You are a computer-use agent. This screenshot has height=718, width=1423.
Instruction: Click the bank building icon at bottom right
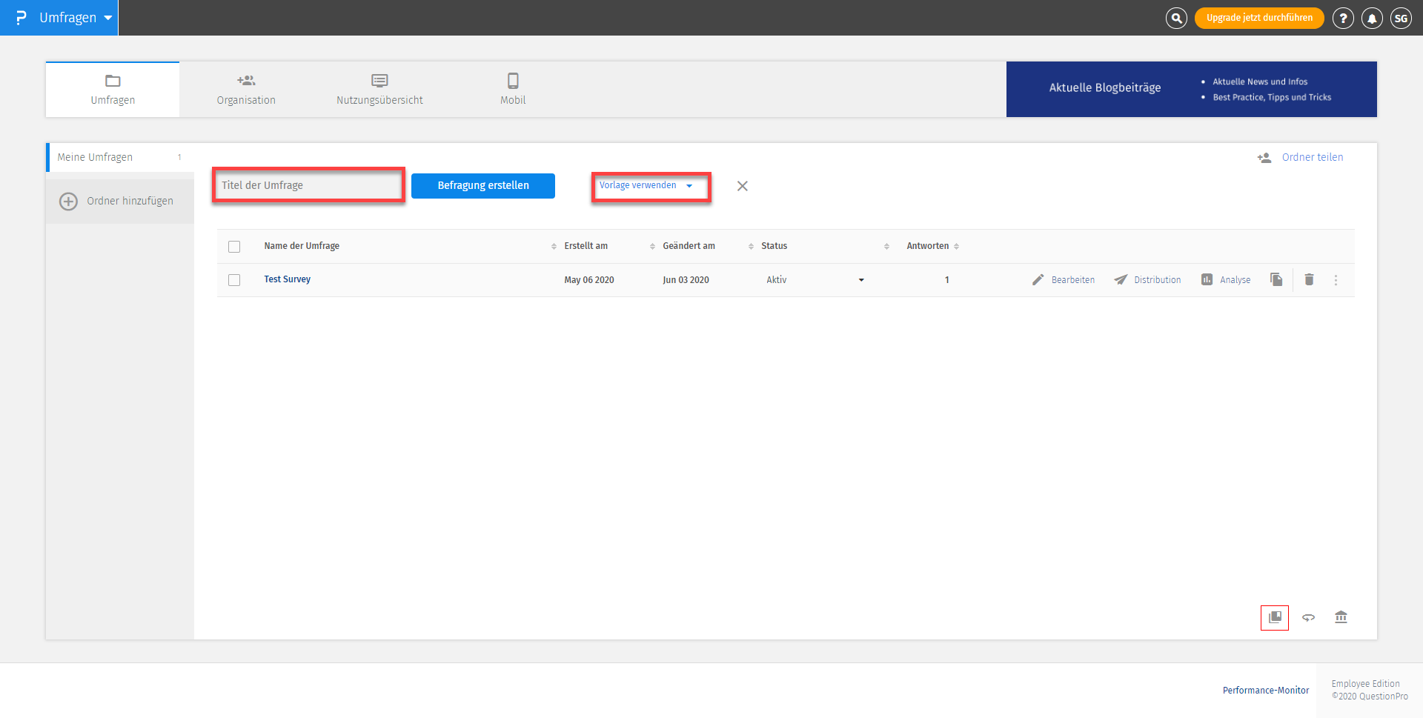coord(1341,616)
